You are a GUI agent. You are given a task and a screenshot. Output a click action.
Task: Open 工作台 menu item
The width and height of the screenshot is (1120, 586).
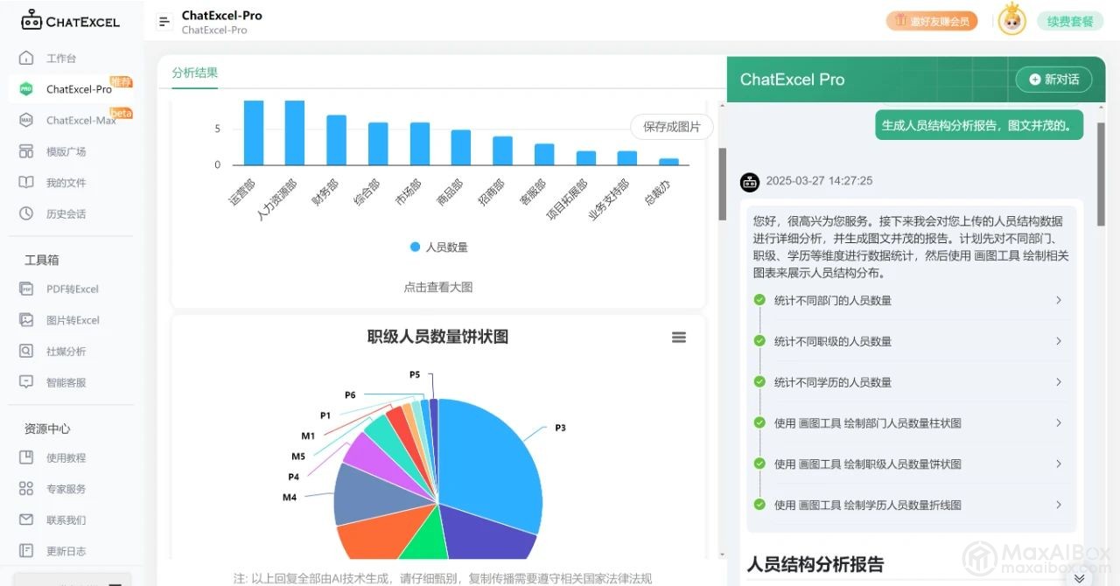coord(61,59)
